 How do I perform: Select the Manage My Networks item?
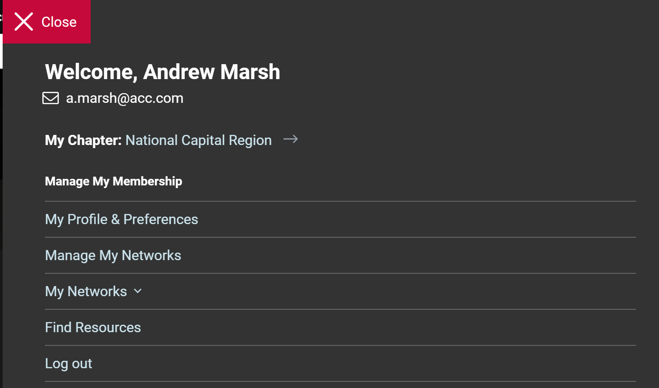point(113,255)
